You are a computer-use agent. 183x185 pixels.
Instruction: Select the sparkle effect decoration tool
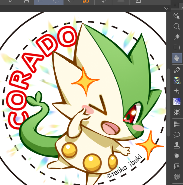(177, 91)
